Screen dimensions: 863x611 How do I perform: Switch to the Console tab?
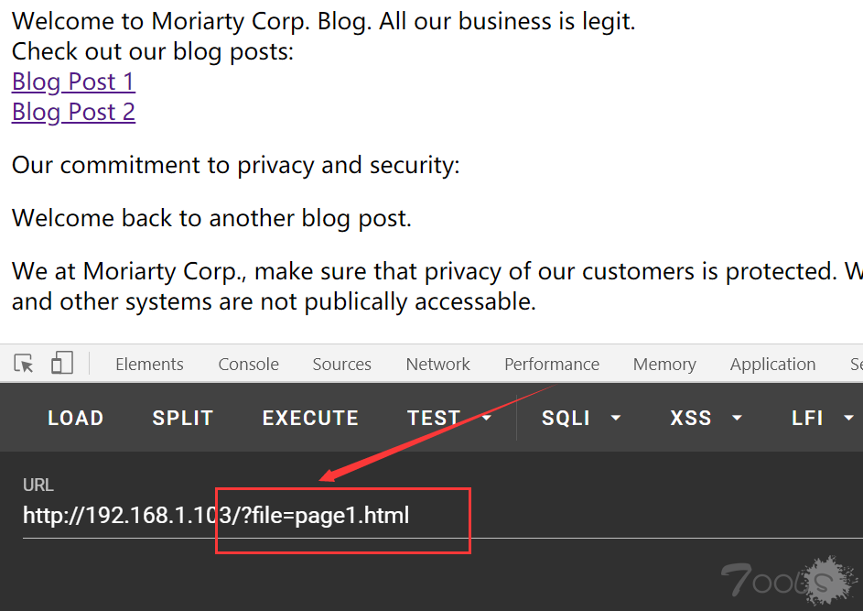(x=248, y=365)
